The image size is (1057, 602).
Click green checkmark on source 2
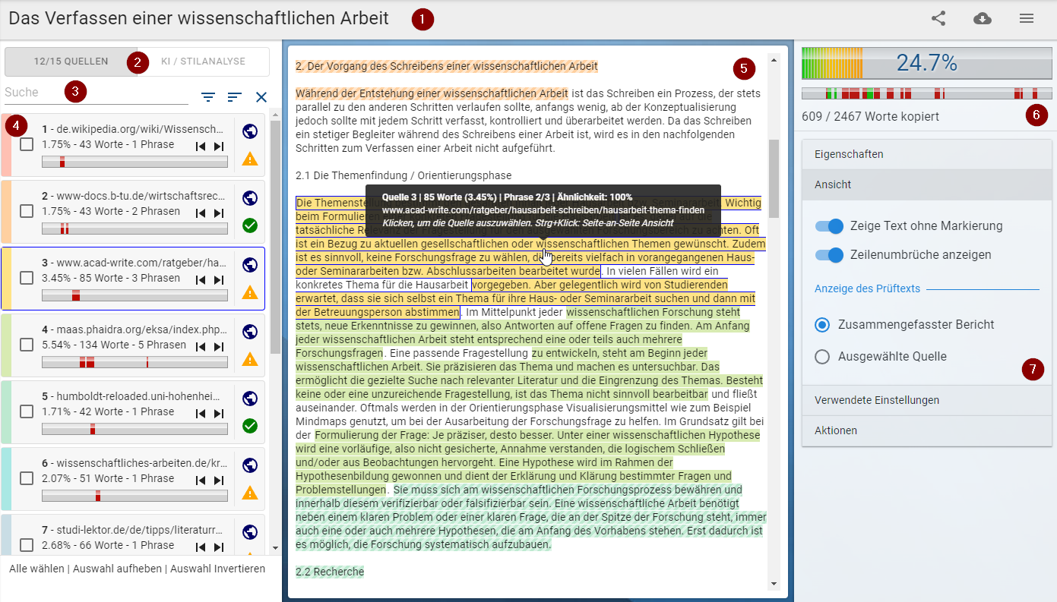(250, 225)
